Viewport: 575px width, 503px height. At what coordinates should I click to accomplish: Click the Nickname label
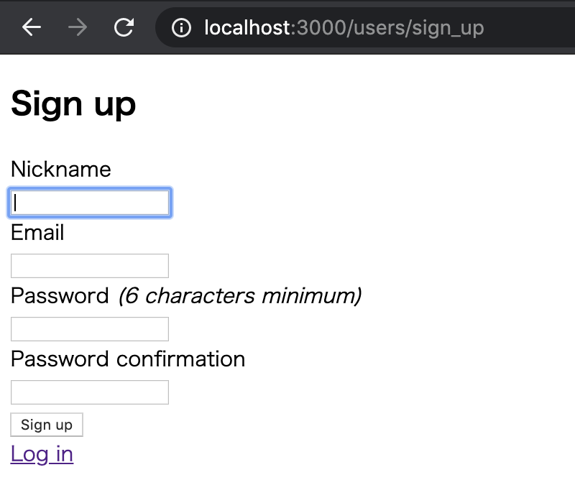tap(61, 170)
